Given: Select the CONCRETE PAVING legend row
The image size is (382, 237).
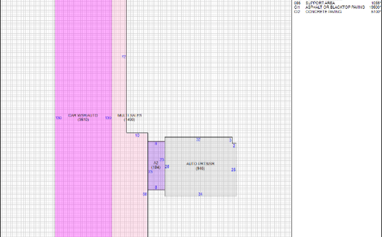Looking at the screenshot, I should [x=337, y=12].
